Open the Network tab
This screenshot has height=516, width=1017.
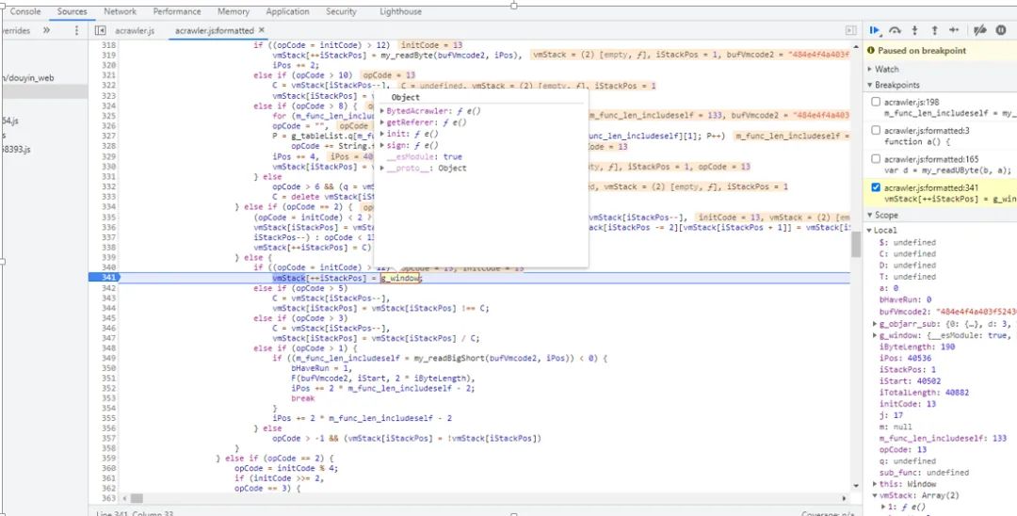pyautogui.click(x=120, y=11)
